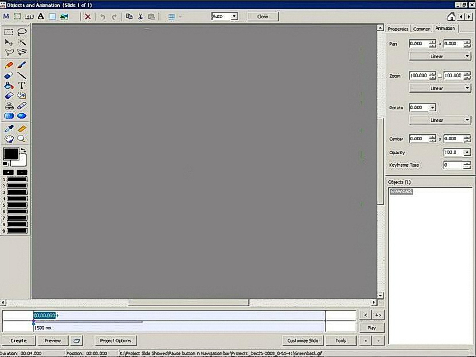Click the Project Options button
Screen dimensions: 476x357
[x=115, y=340]
